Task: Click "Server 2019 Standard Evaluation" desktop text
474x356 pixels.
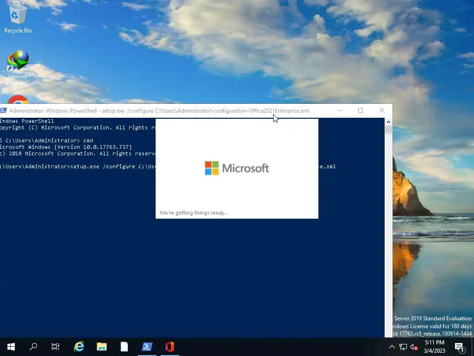Action: [433, 318]
